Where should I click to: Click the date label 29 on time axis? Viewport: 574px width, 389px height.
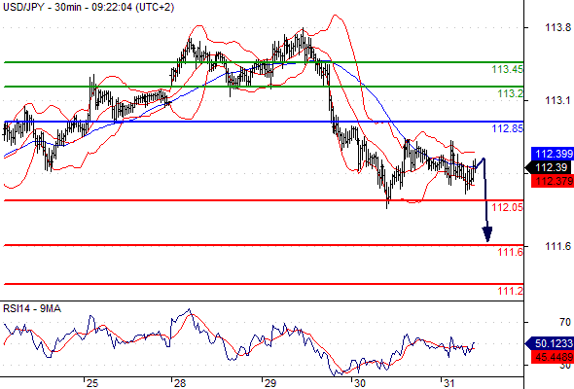tap(270, 383)
